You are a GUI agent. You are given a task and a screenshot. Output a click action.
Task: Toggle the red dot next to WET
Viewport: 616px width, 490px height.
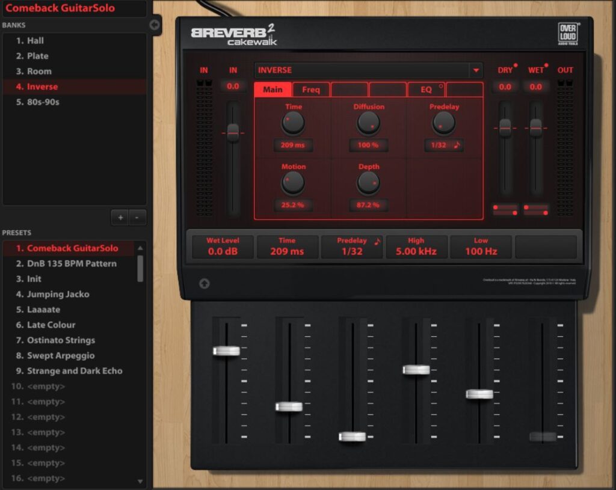[546, 66]
